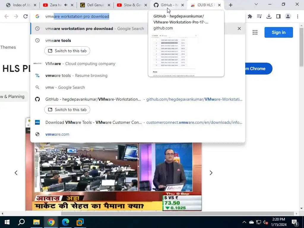Image resolution: width=304 pixels, height=228 pixels.
Task: Close the GitHub tab
Action: 183,5
